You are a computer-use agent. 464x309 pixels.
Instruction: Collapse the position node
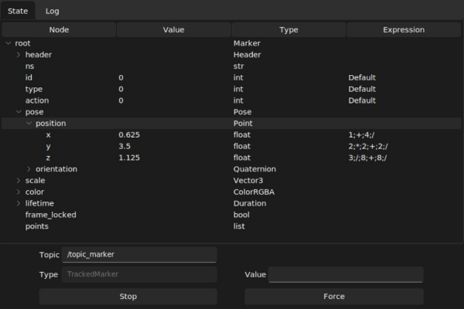coord(29,124)
